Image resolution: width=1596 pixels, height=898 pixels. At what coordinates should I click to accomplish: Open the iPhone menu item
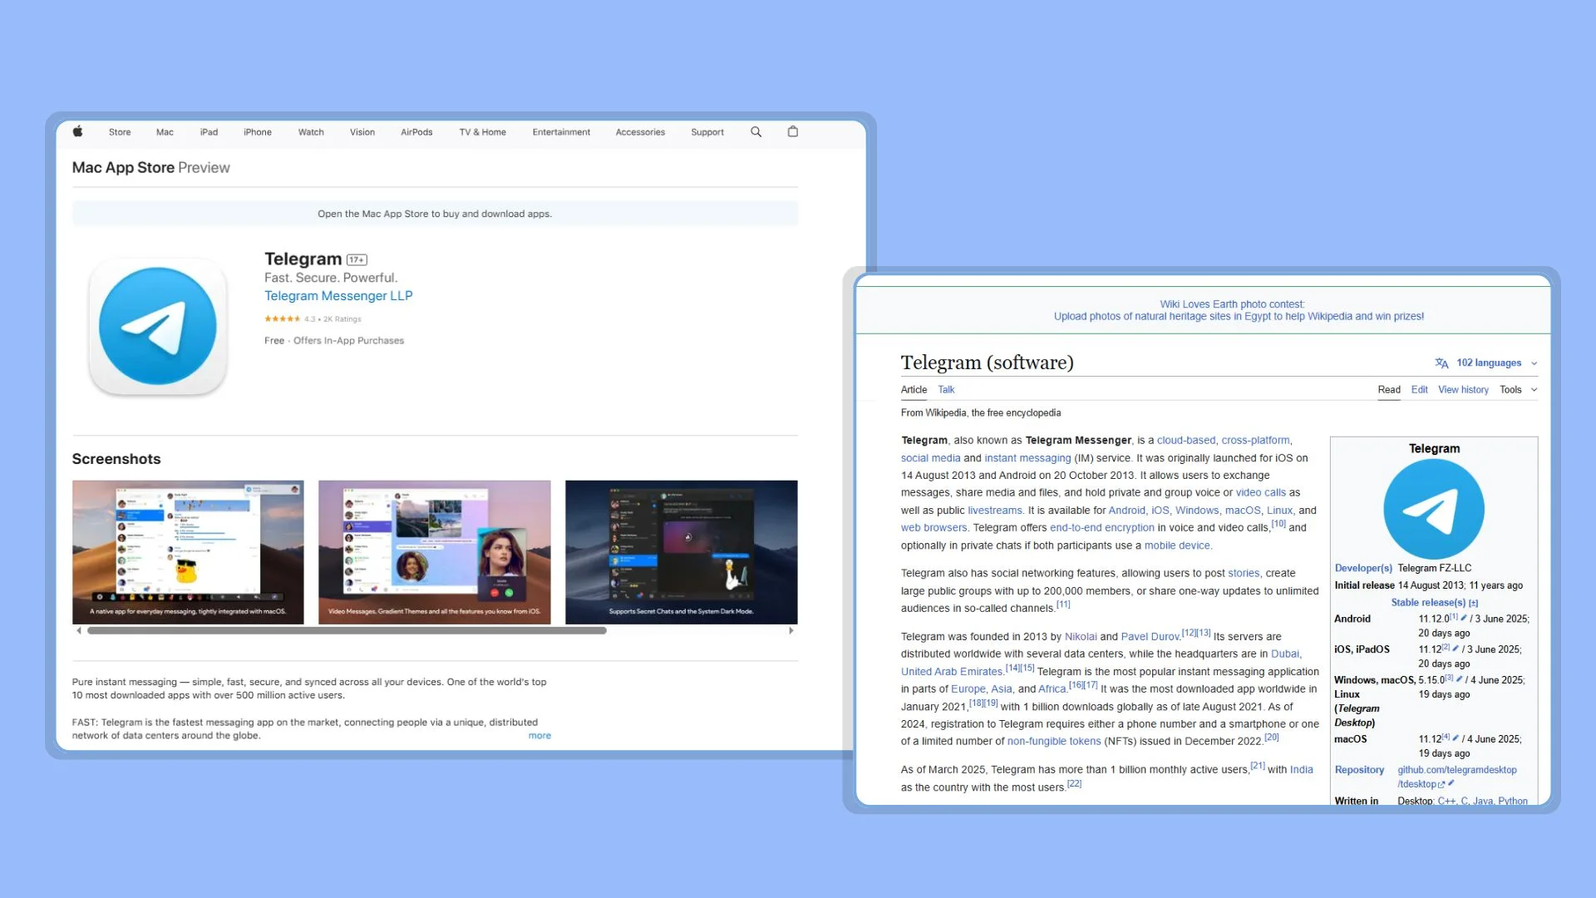click(257, 132)
